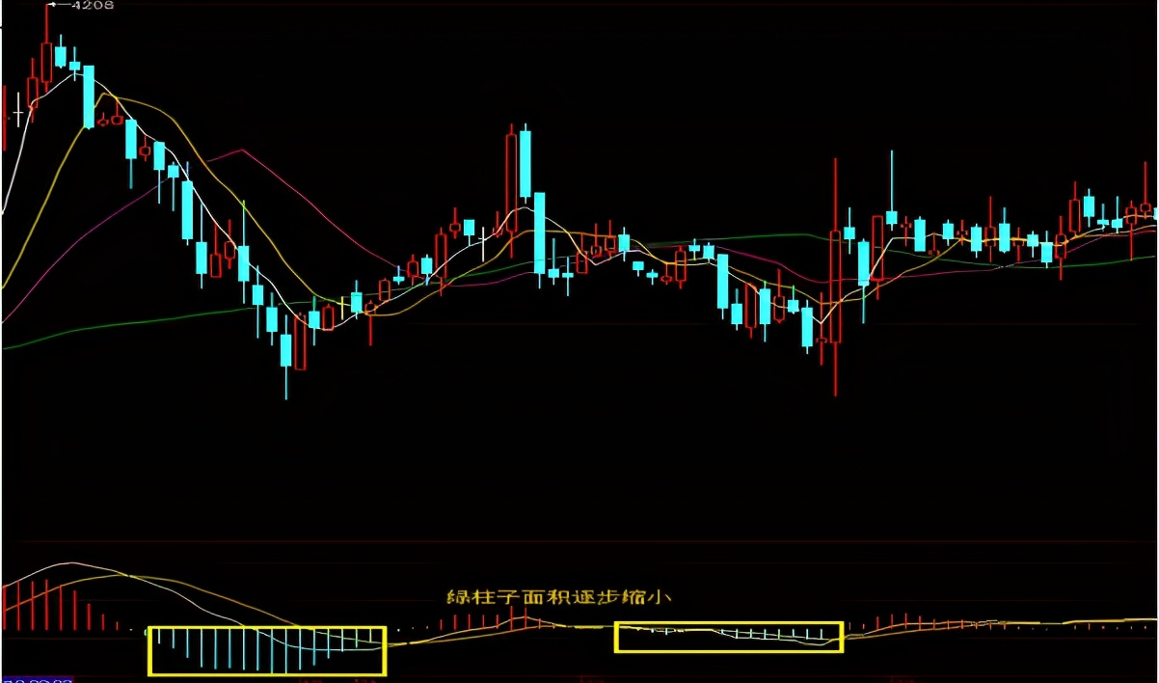Click the annotation text 绿柱子面积逐步缩小

pos(559,597)
